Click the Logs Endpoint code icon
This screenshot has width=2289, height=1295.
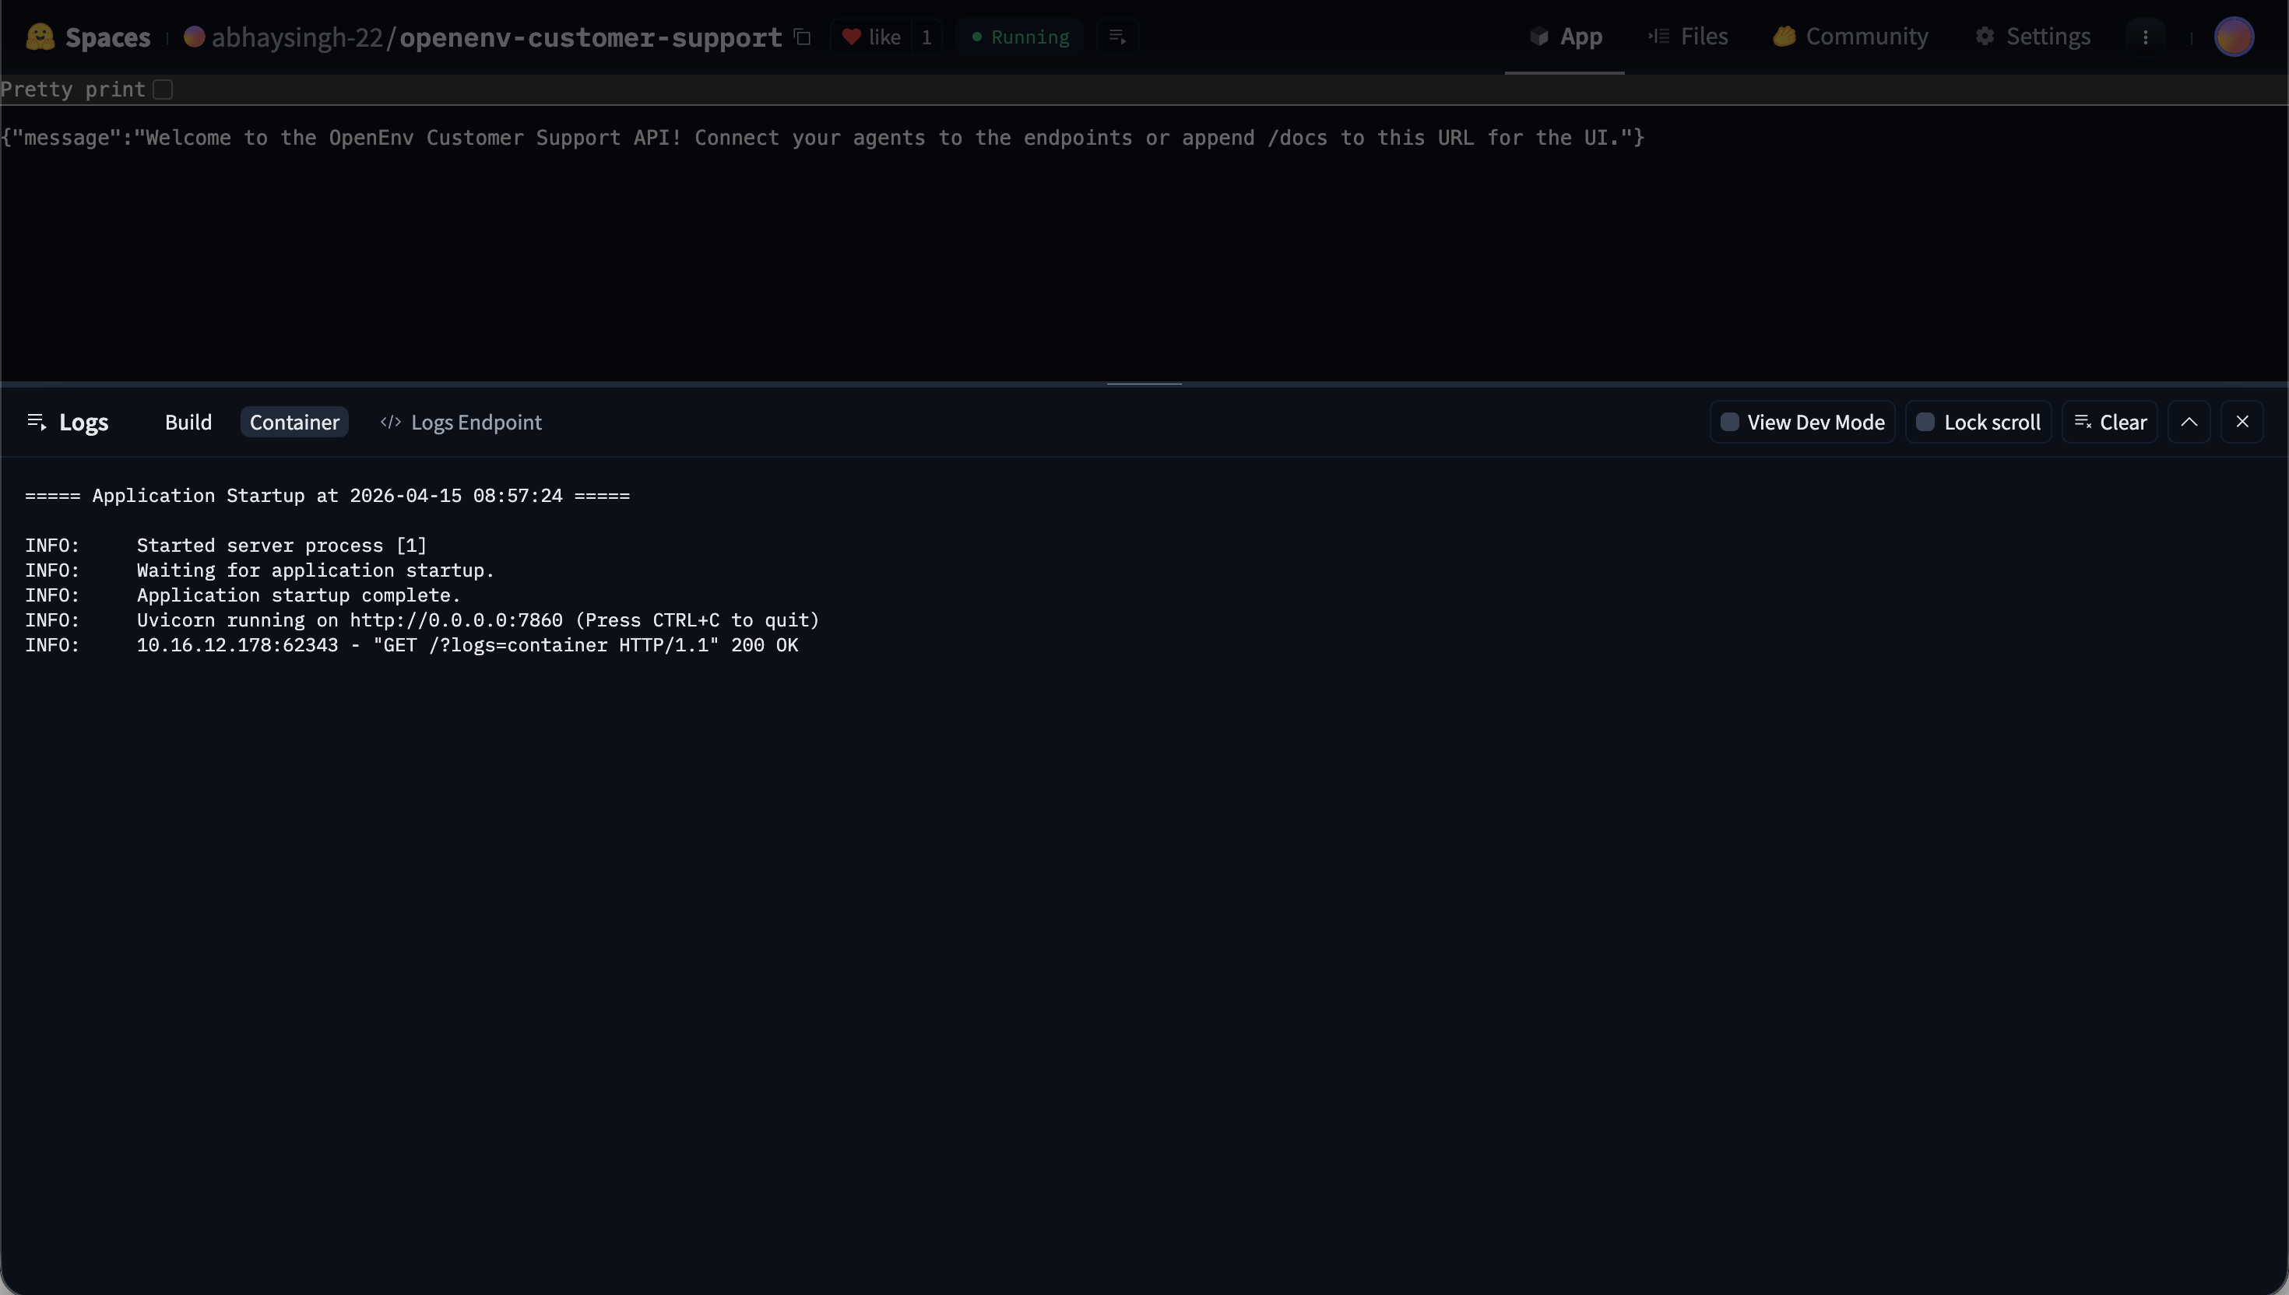(391, 422)
